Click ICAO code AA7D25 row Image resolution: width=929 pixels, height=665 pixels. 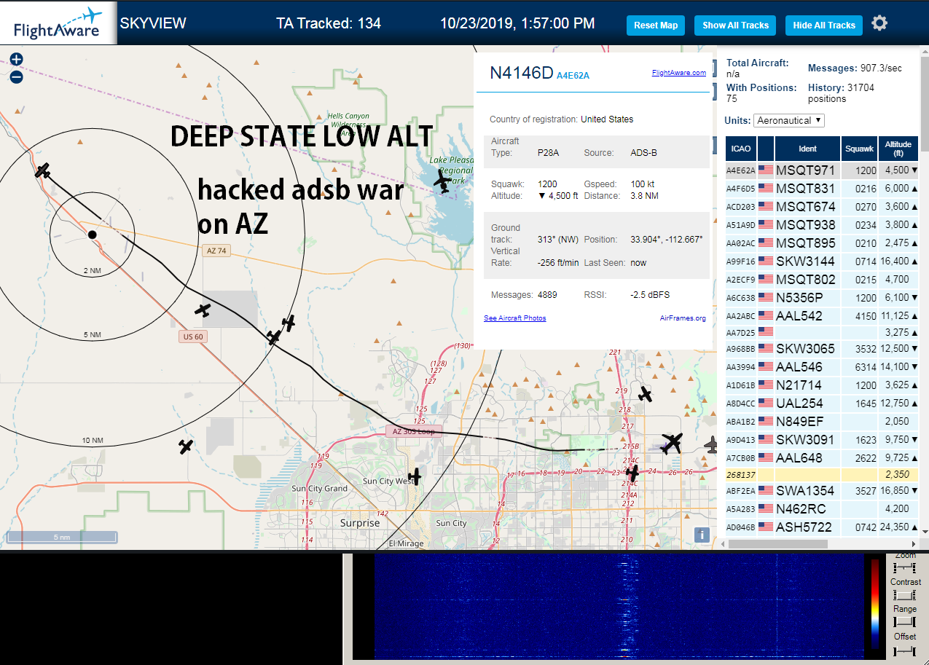822,332
